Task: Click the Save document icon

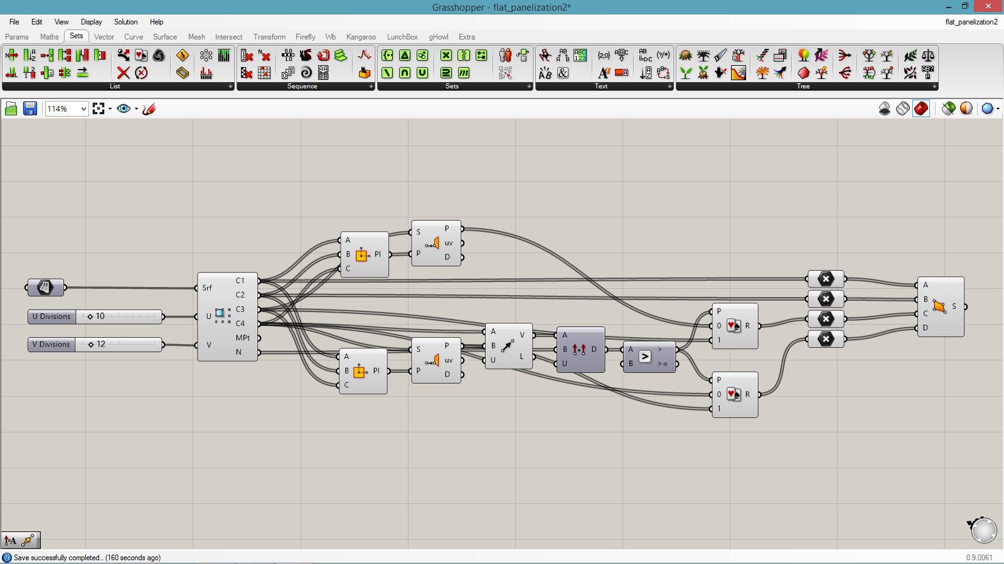Action: point(29,109)
